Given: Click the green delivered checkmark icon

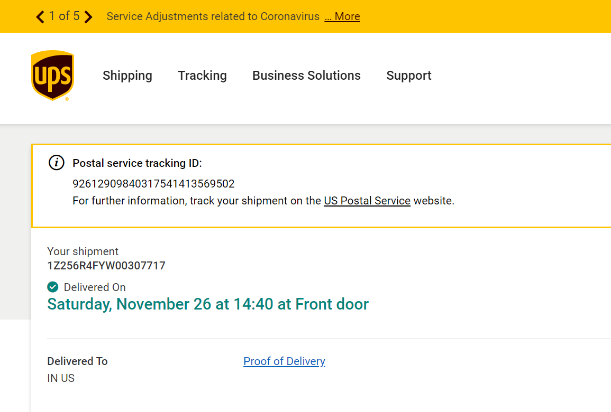Looking at the screenshot, I should pos(53,287).
